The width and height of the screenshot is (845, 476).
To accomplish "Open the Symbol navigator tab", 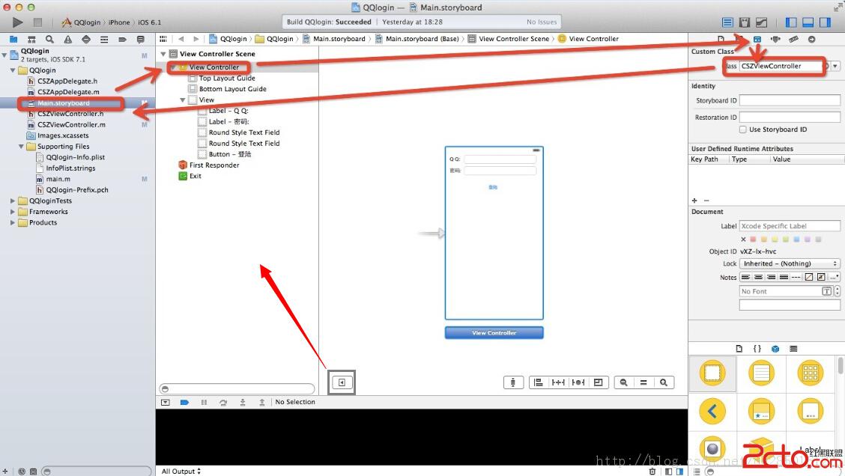I will point(31,40).
